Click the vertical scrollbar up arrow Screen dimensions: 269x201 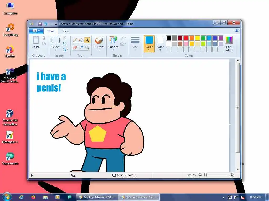coord(237,60)
